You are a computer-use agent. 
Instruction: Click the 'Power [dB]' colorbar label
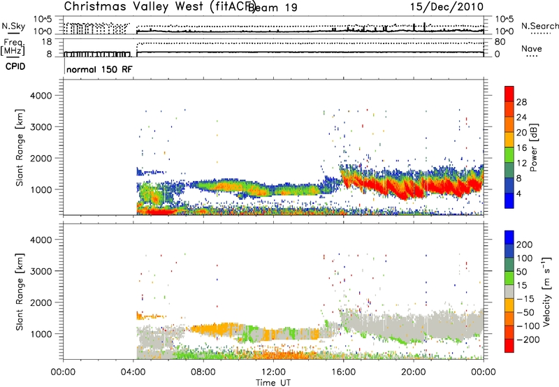coord(533,147)
